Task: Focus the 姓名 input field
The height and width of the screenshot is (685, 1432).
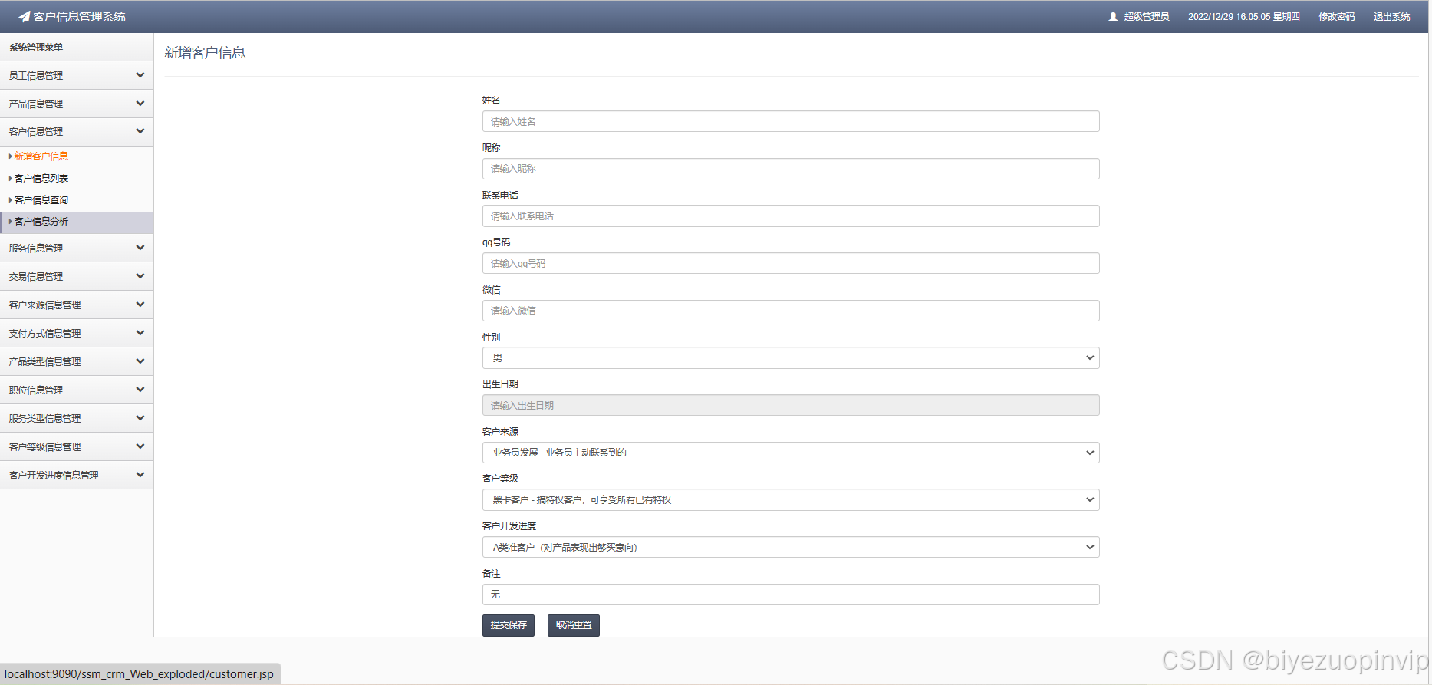Action: (x=791, y=121)
